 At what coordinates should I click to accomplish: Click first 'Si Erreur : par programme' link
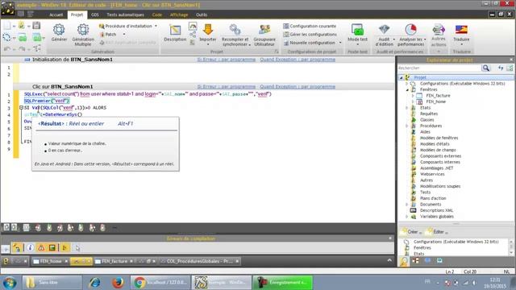[227, 60]
